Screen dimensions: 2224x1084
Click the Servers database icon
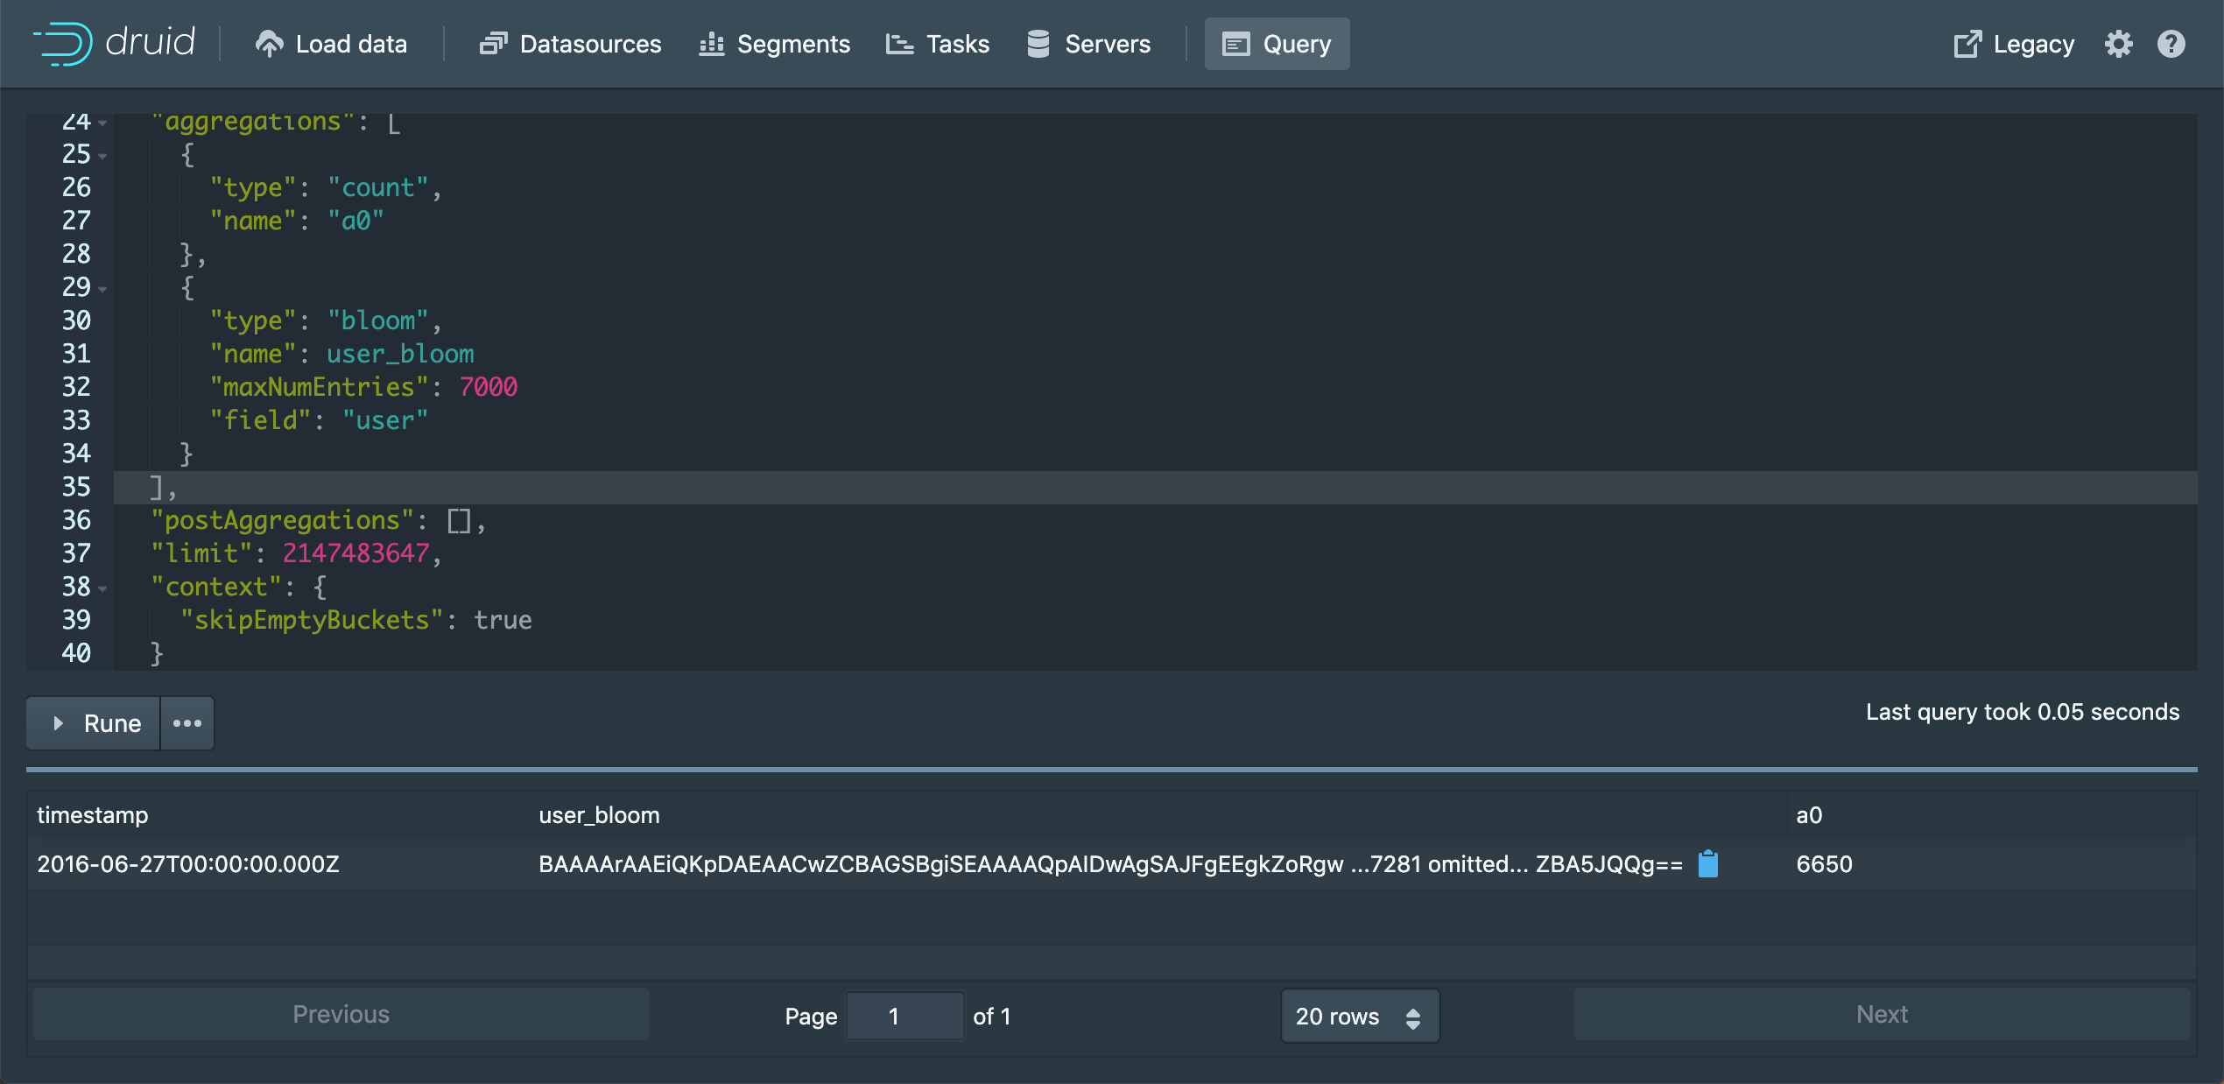pos(1038,44)
